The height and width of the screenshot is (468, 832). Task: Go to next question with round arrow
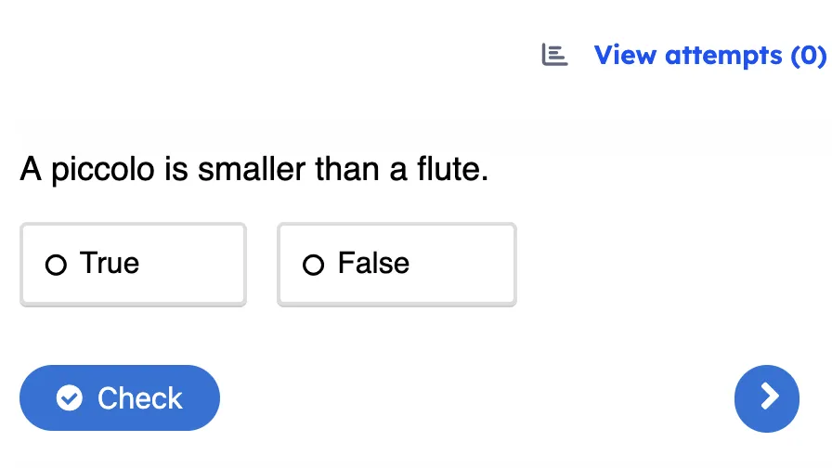point(766,398)
